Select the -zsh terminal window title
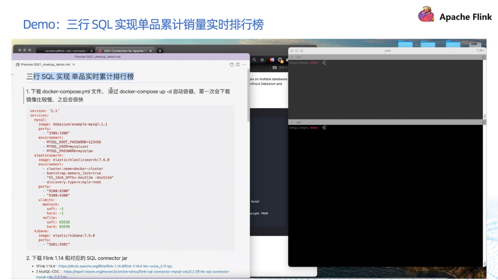The image size is (498, 280). pos(387,51)
